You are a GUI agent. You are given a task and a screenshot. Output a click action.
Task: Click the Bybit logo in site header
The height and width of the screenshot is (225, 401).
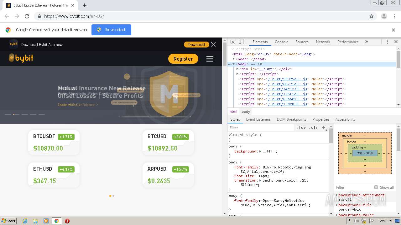point(21,58)
